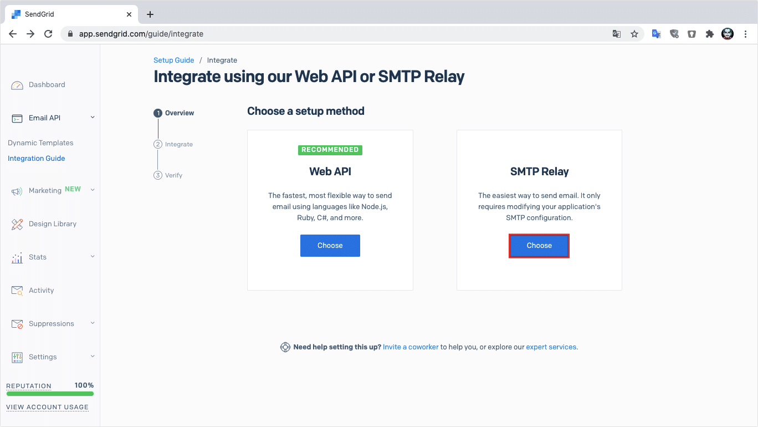Click the Design Library pencil-ruler icon

click(x=17, y=225)
